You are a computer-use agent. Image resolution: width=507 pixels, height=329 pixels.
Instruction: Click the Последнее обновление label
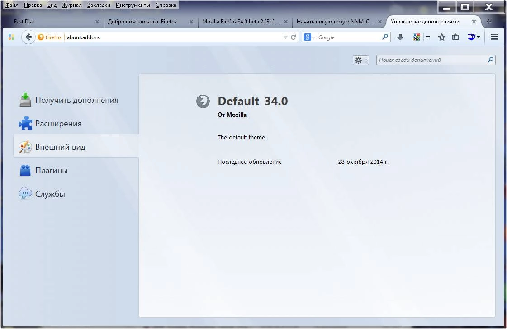pyautogui.click(x=250, y=162)
